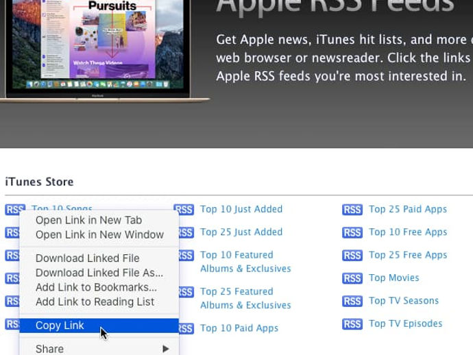The width and height of the screenshot is (473, 355).
Task: Click RSS icon beside Top 25 Just Added
Action: coord(186,232)
